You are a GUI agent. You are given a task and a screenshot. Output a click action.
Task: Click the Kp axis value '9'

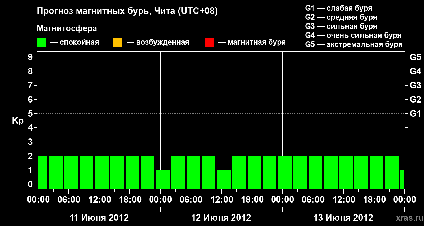click(x=31, y=57)
